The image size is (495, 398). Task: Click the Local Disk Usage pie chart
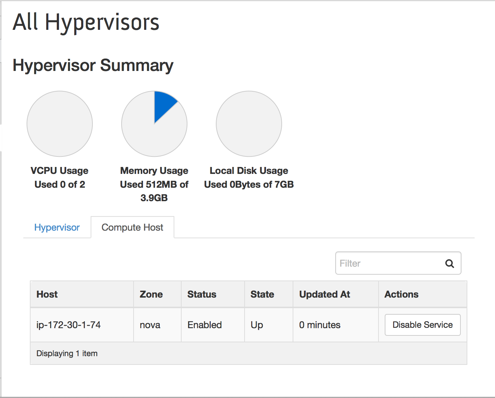[x=249, y=124]
